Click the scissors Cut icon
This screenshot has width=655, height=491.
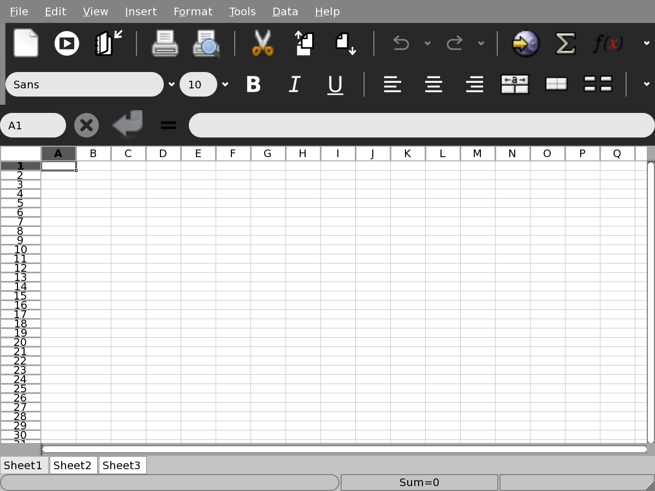263,43
